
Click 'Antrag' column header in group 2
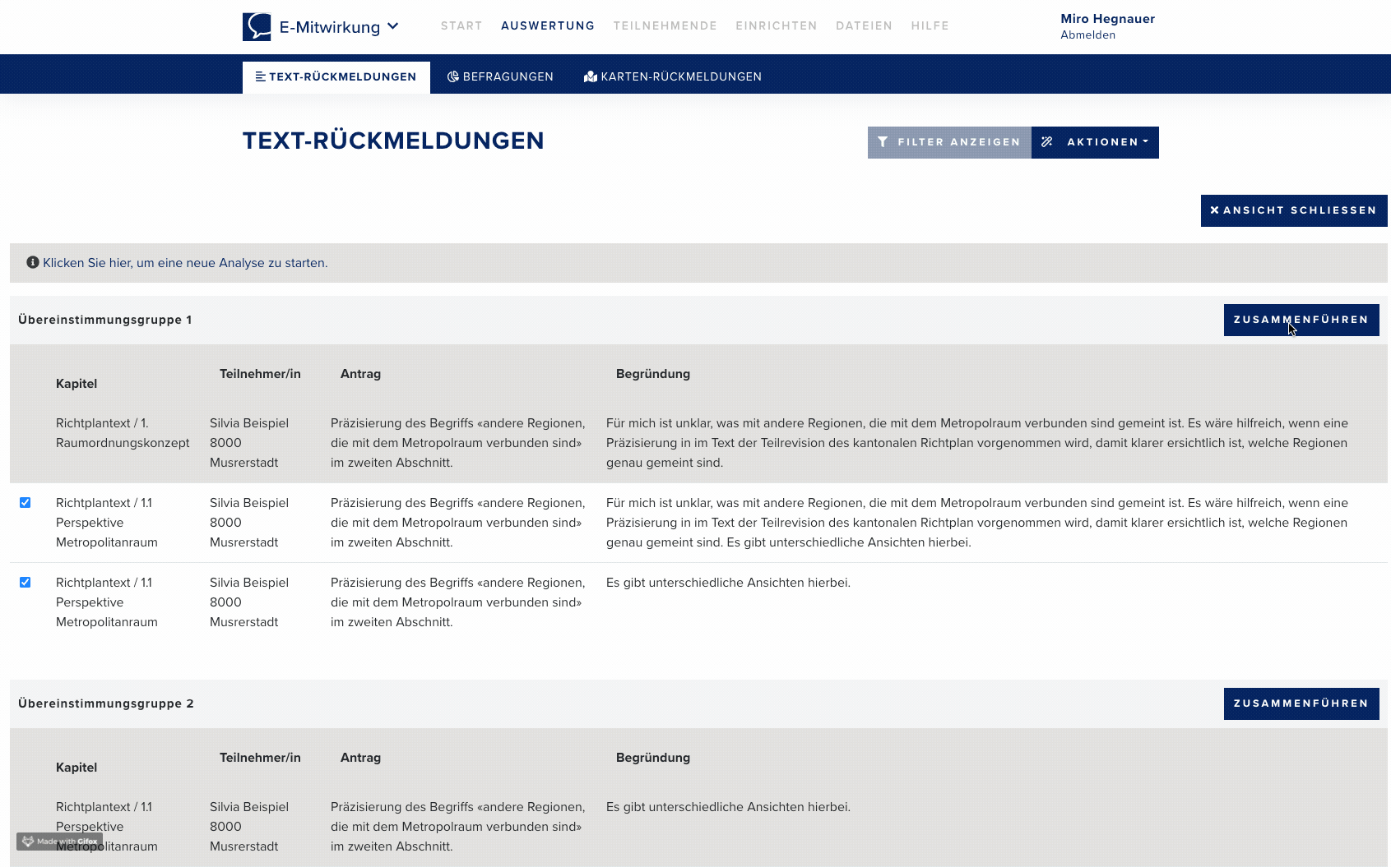coord(360,758)
